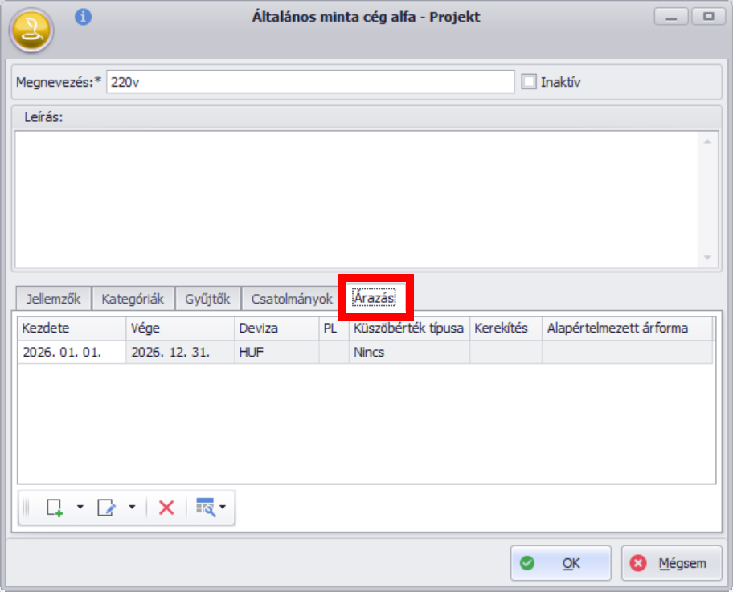Screen dimensions: 733x592
Task: Click the new pricing row icon
Action: point(55,508)
